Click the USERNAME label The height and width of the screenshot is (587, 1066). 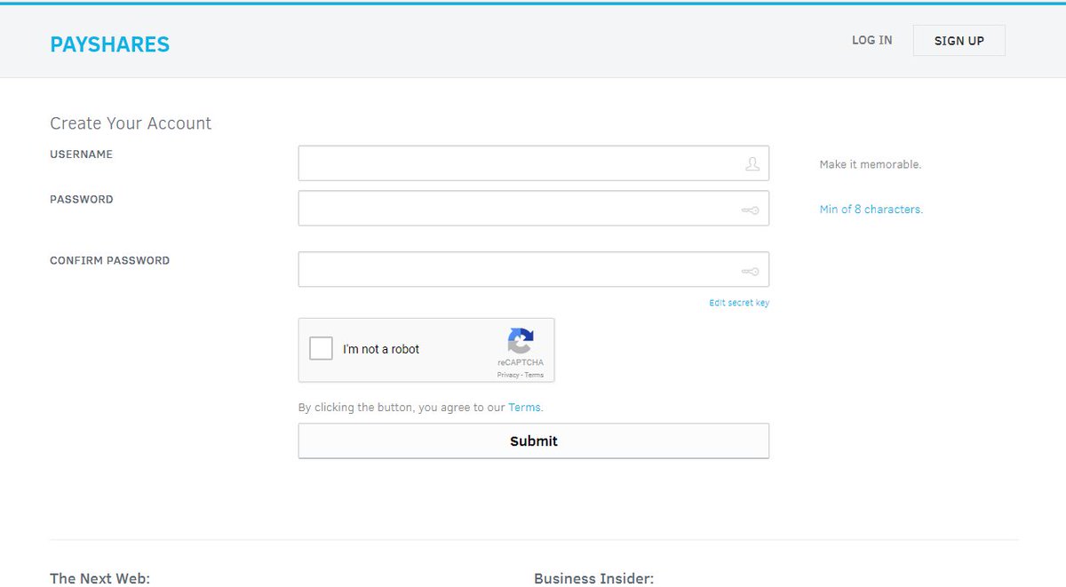(x=81, y=155)
